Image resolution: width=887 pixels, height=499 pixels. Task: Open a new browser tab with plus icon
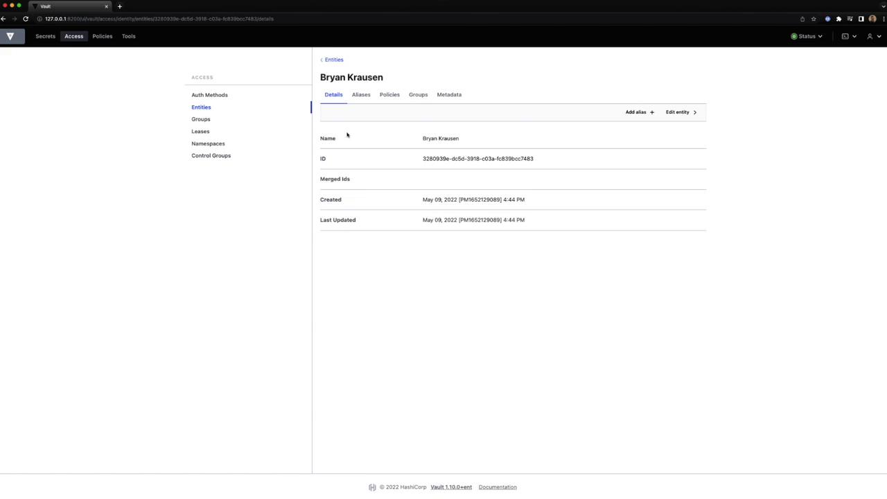pos(119,6)
